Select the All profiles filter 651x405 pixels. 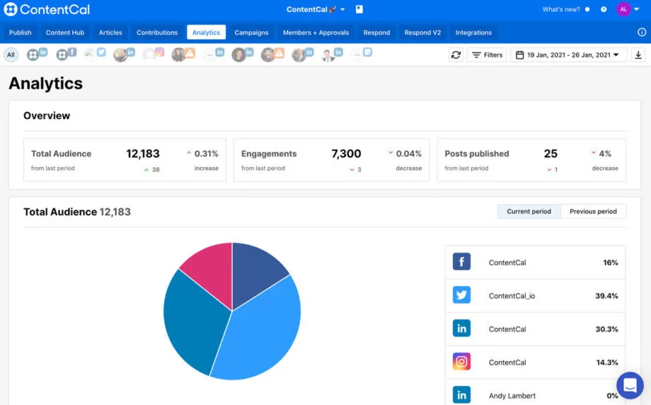11,55
